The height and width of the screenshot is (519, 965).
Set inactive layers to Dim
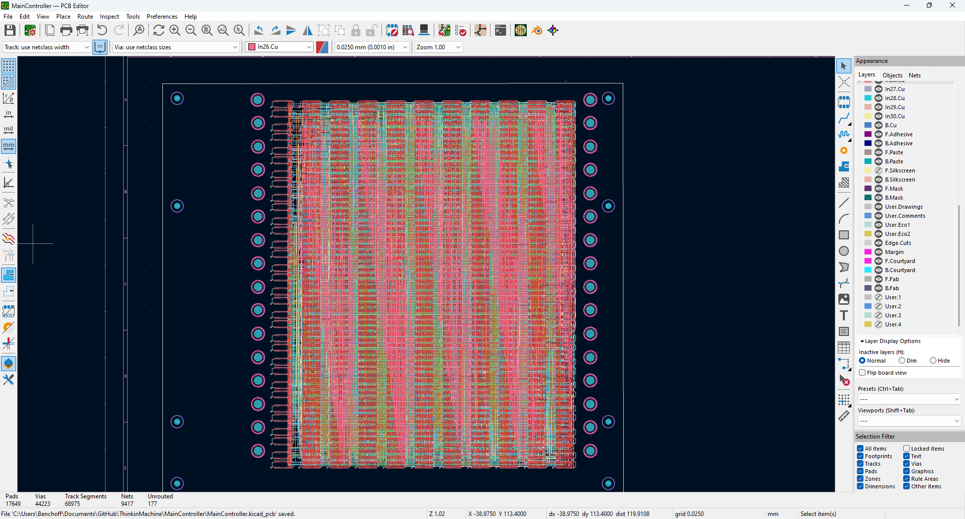(902, 361)
